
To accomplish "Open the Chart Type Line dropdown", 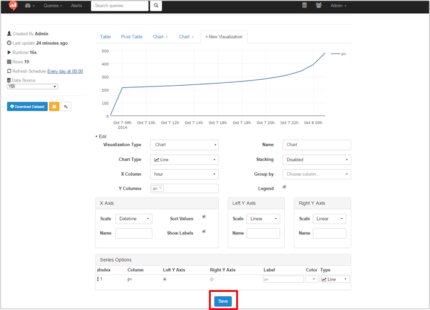I will 184,160.
